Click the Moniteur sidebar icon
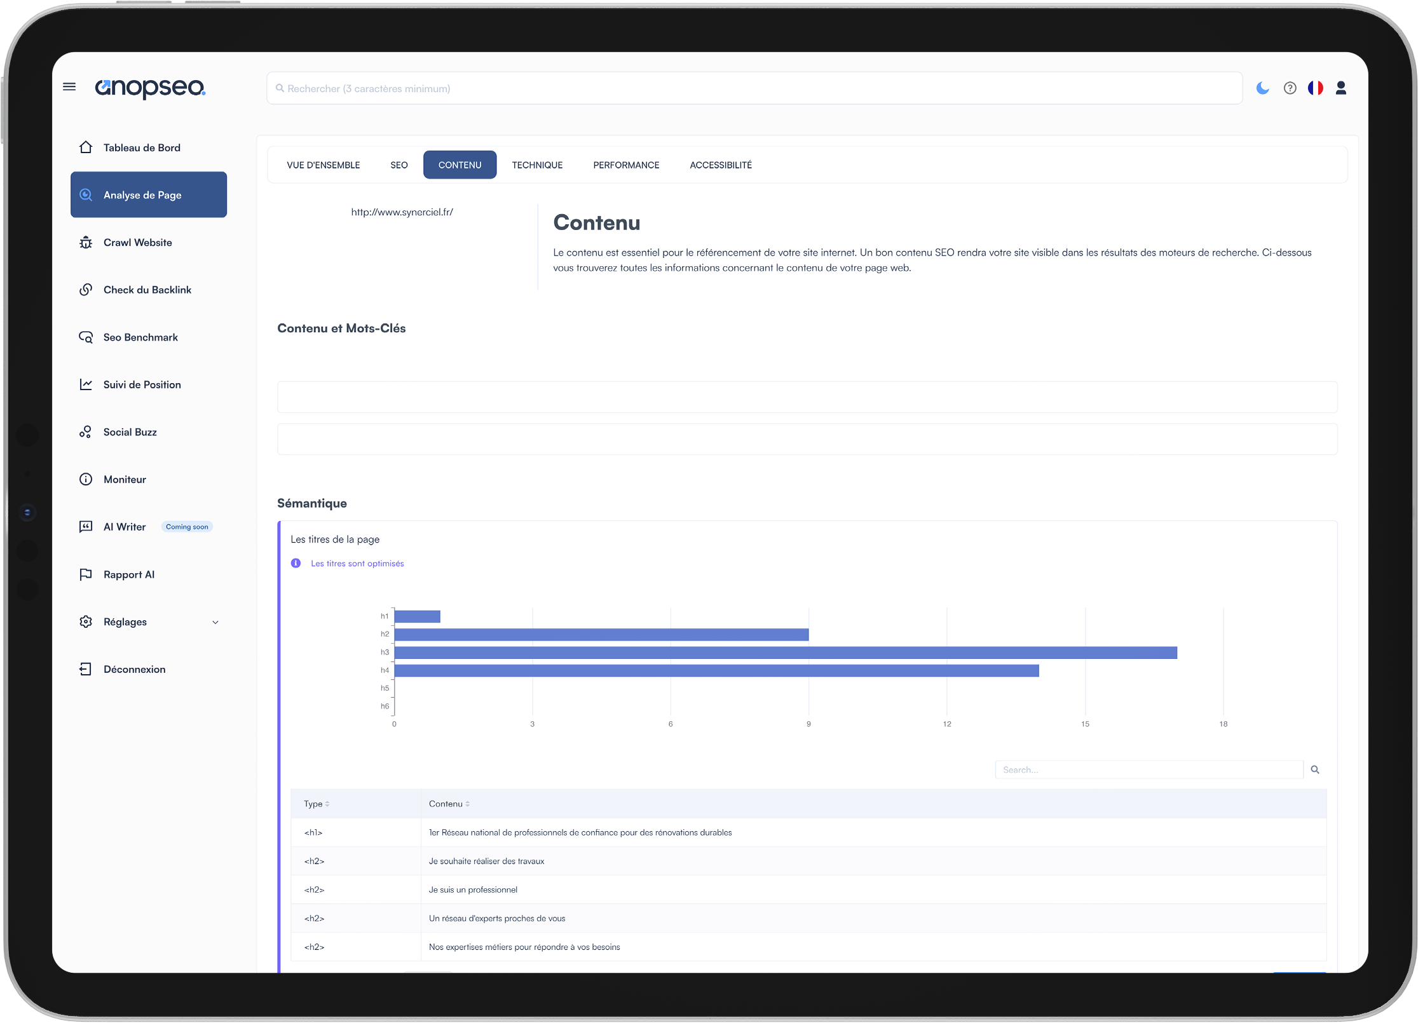The image size is (1418, 1023). pyautogui.click(x=86, y=479)
